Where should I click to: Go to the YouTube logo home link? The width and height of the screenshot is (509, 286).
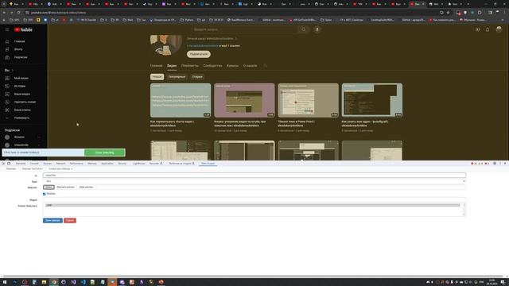[x=23, y=29]
